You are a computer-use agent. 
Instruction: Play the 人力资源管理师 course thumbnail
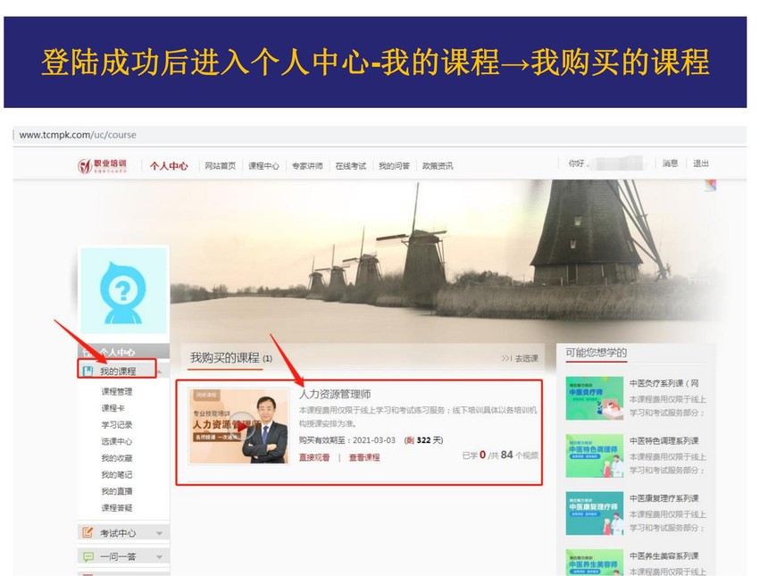click(x=239, y=426)
